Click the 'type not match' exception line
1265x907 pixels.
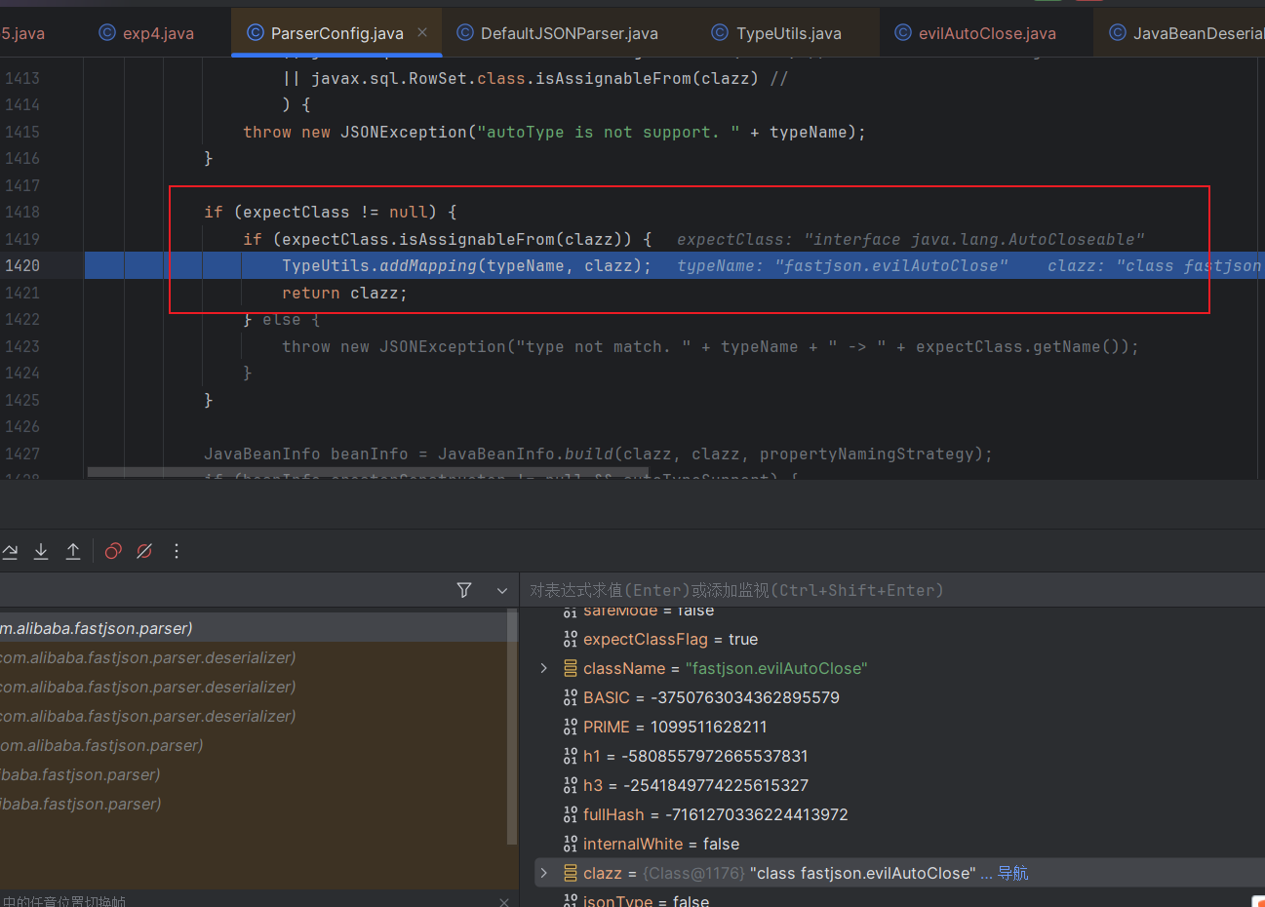click(710, 346)
